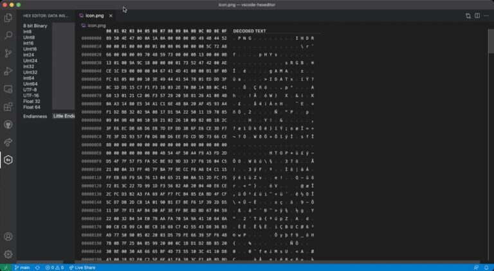Open the Search view
Image resolution: width=494 pixels, height=271 pixels.
[x=8, y=36]
